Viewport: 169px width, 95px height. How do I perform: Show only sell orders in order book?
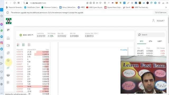(x=29, y=45)
